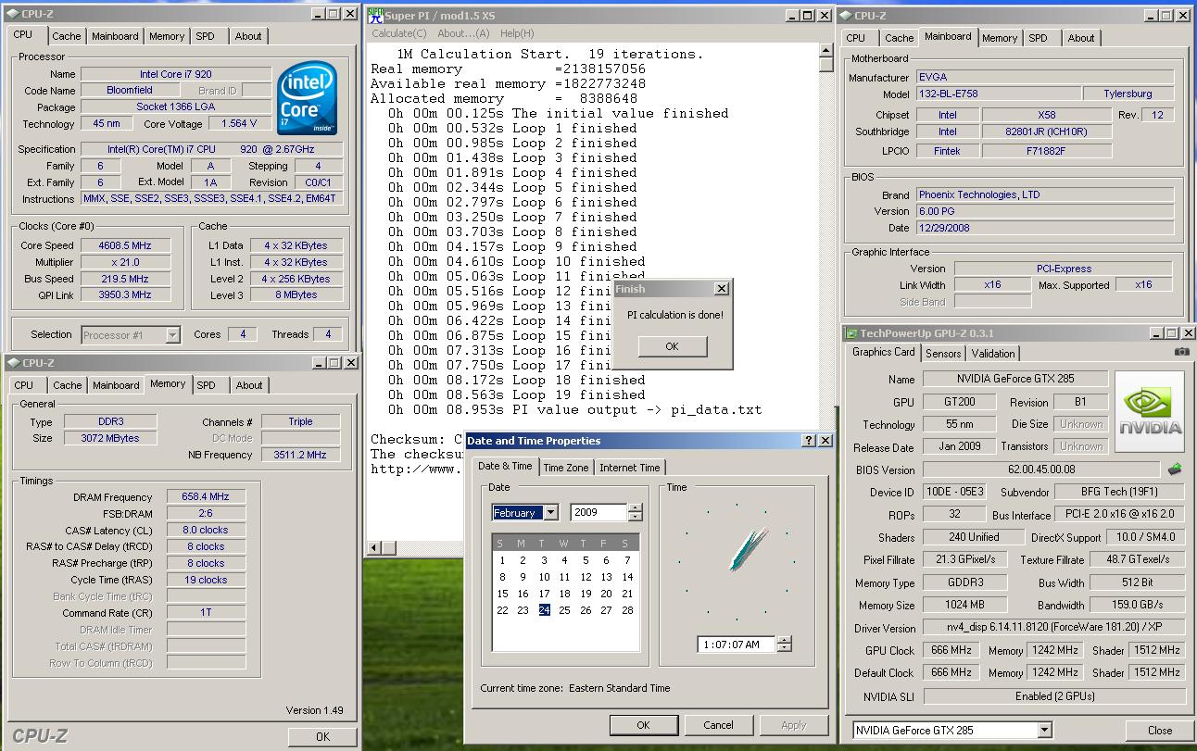Open the Memory tab in the top-right CPU-Z
The image size is (1197, 751).
coord(999,38)
